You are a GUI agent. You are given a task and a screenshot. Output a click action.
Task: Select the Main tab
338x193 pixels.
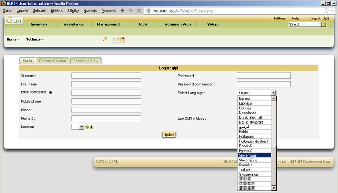(x=27, y=61)
